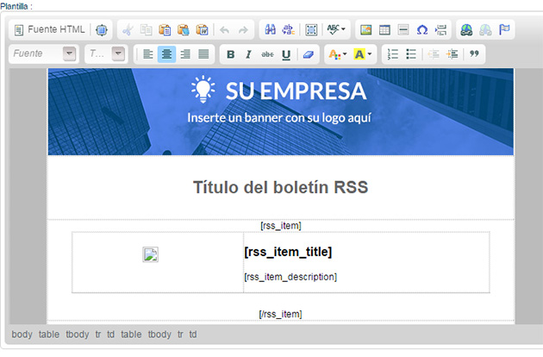Viewport: 543px width, 357px height.
Task: Open spell check ABC dropdown
Action: click(336, 30)
